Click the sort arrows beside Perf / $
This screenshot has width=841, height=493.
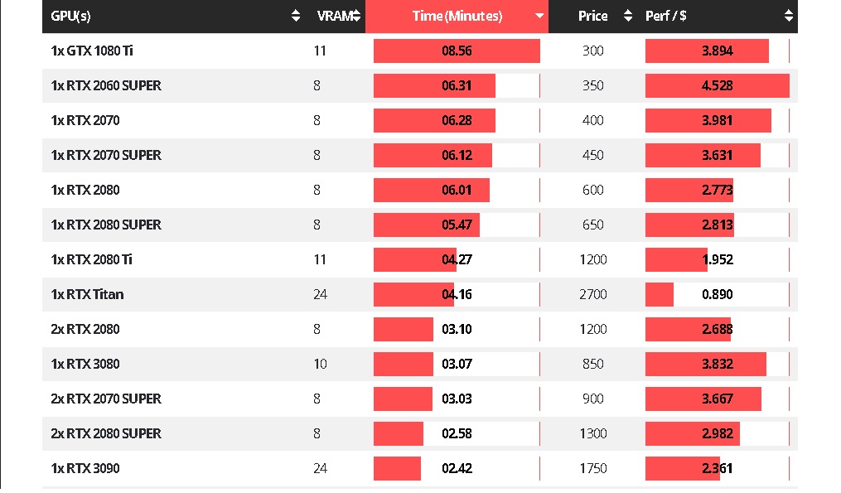click(x=789, y=16)
